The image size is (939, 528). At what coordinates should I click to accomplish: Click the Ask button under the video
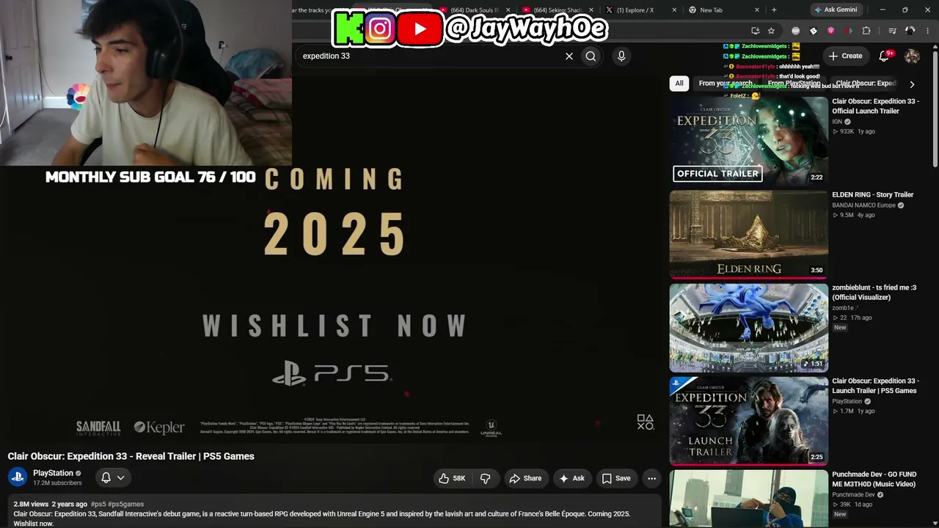tap(572, 478)
